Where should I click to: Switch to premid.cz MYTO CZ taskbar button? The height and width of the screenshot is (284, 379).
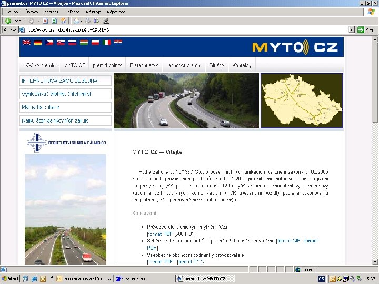pyautogui.click(x=205, y=278)
